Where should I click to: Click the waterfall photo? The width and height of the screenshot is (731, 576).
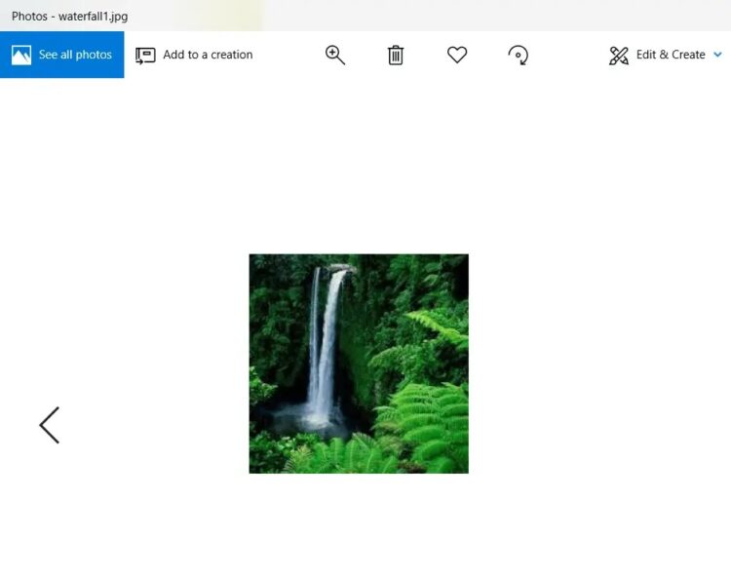click(359, 364)
